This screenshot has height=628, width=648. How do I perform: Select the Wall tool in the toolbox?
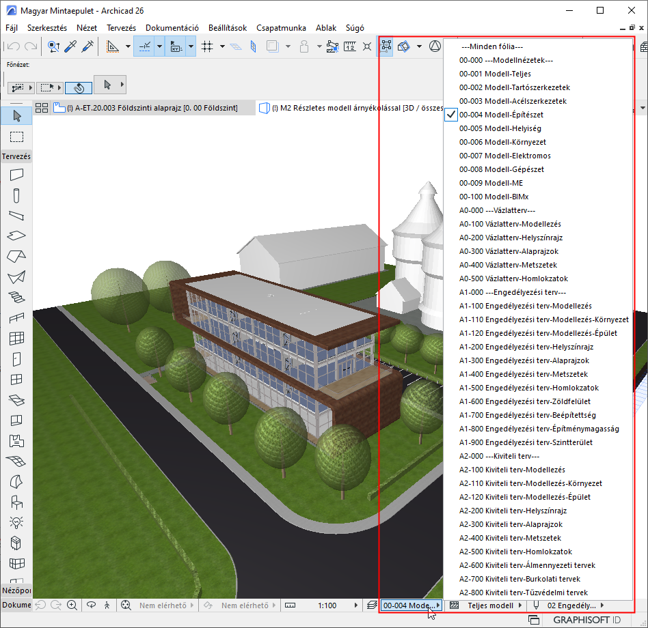coord(16,175)
